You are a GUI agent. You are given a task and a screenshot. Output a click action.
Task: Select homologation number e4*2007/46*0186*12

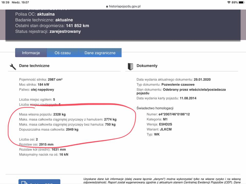point(174,114)
